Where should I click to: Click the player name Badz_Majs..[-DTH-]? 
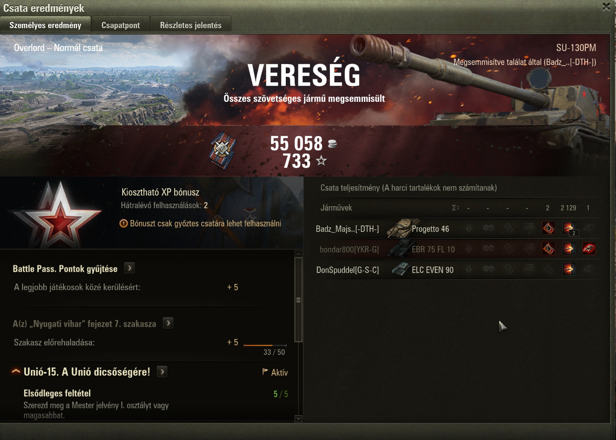347,229
